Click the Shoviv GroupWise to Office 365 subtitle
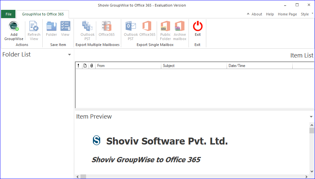The height and width of the screenshot is (179, 315). click(x=146, y=160)
